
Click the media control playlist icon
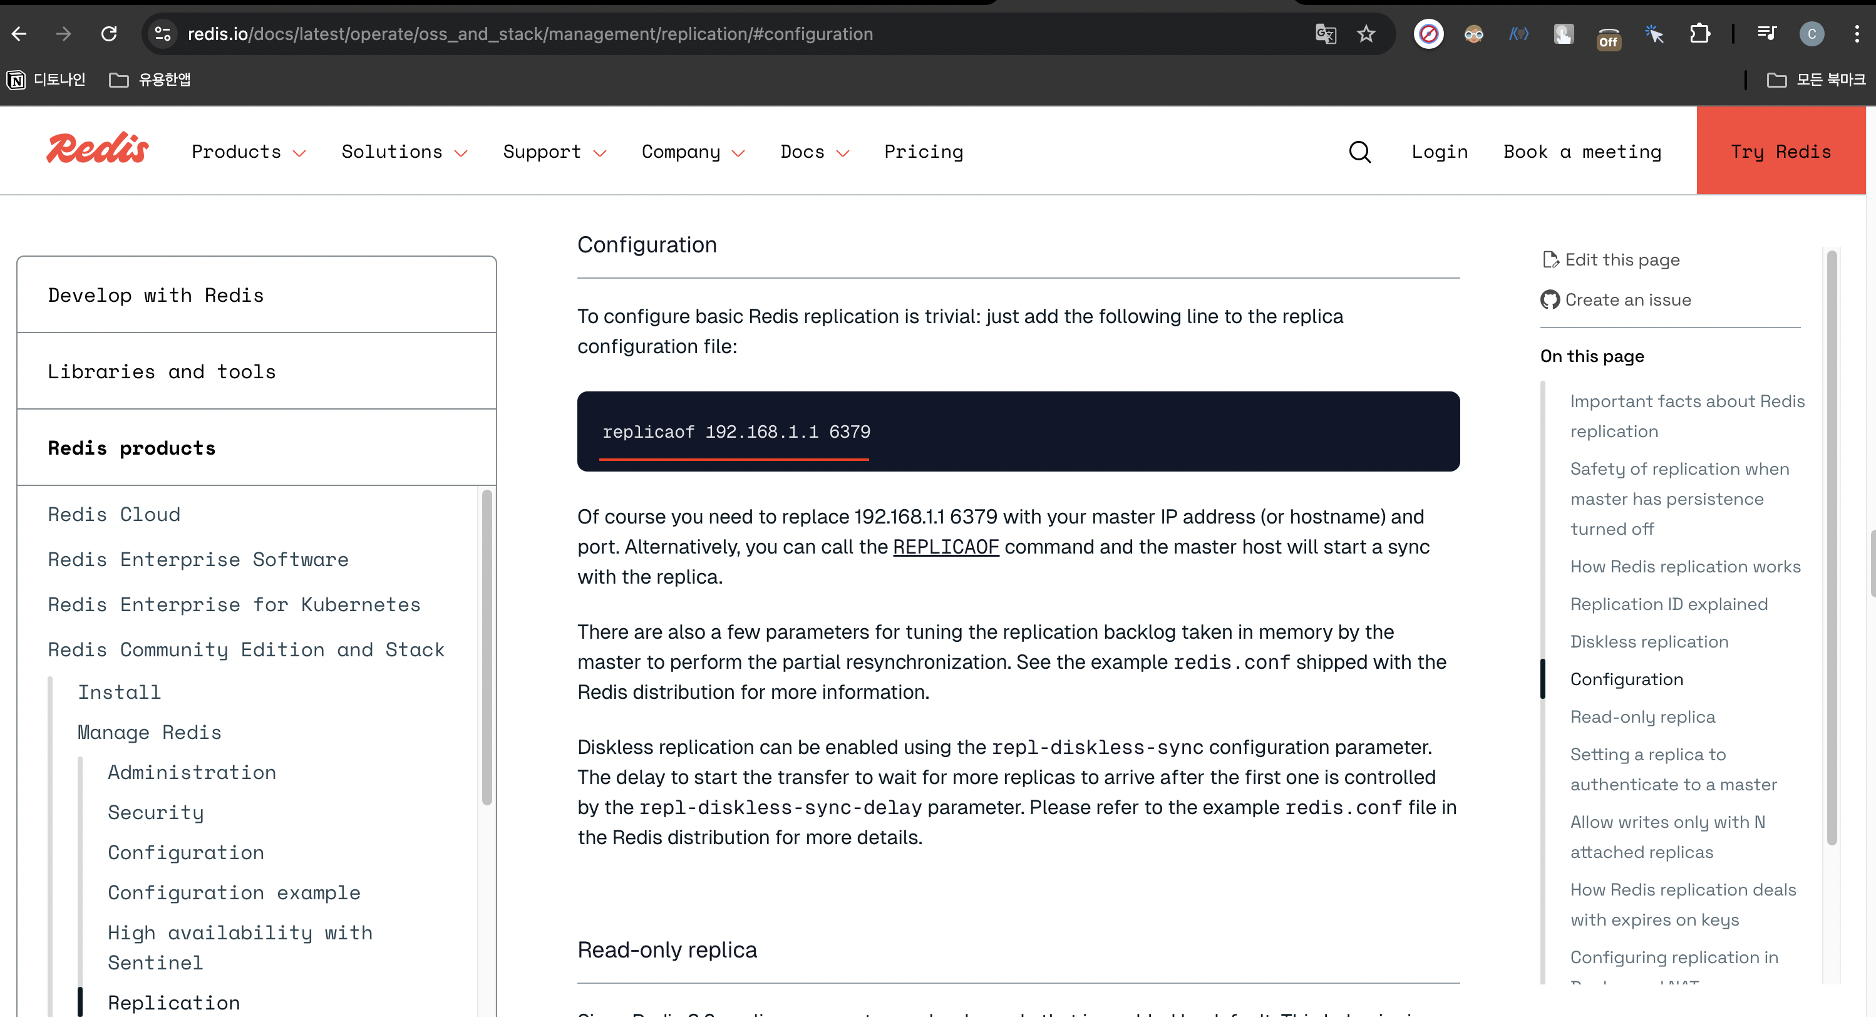[1766, 34]
